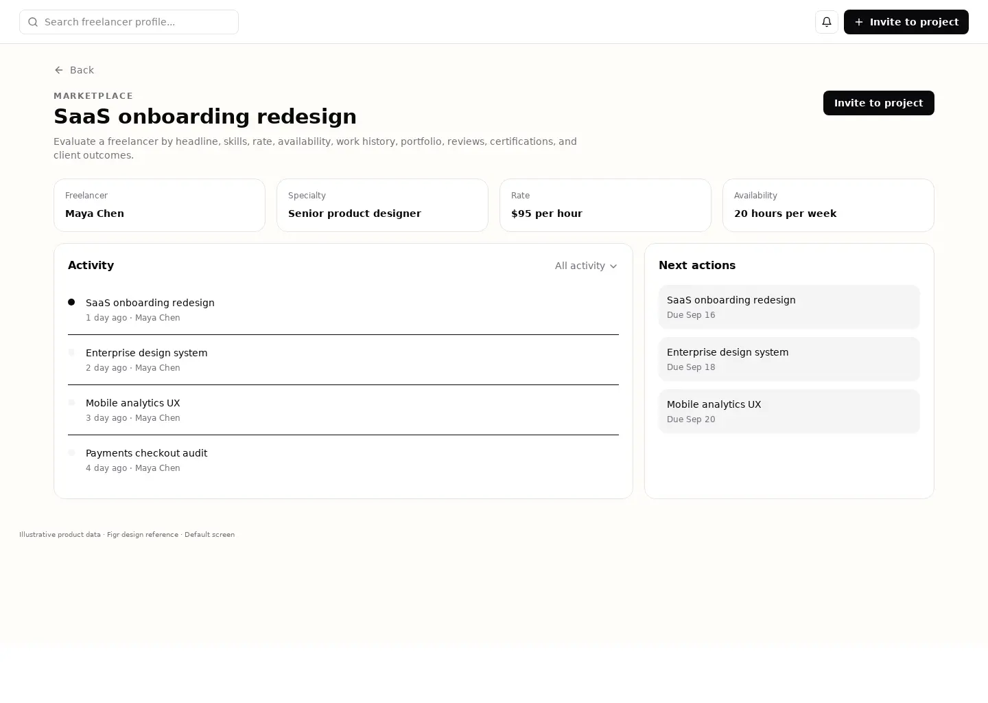Click the Next actions panel heading
The image size is (988, 703).
(x=697, y=266)
